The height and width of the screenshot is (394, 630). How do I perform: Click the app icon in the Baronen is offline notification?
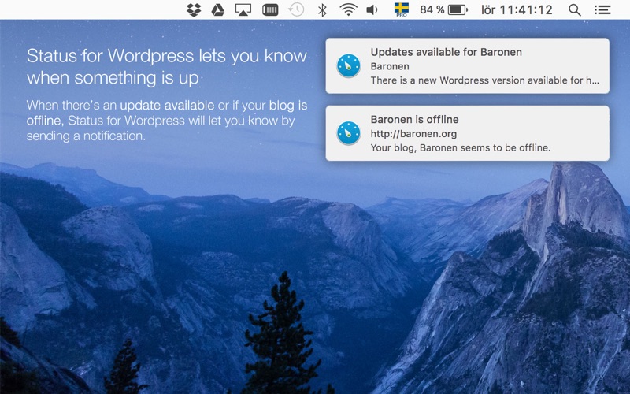[x=348, y=133]
